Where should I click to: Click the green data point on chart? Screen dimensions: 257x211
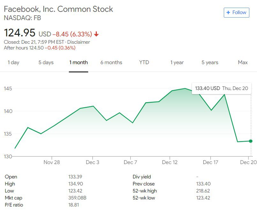251,141
